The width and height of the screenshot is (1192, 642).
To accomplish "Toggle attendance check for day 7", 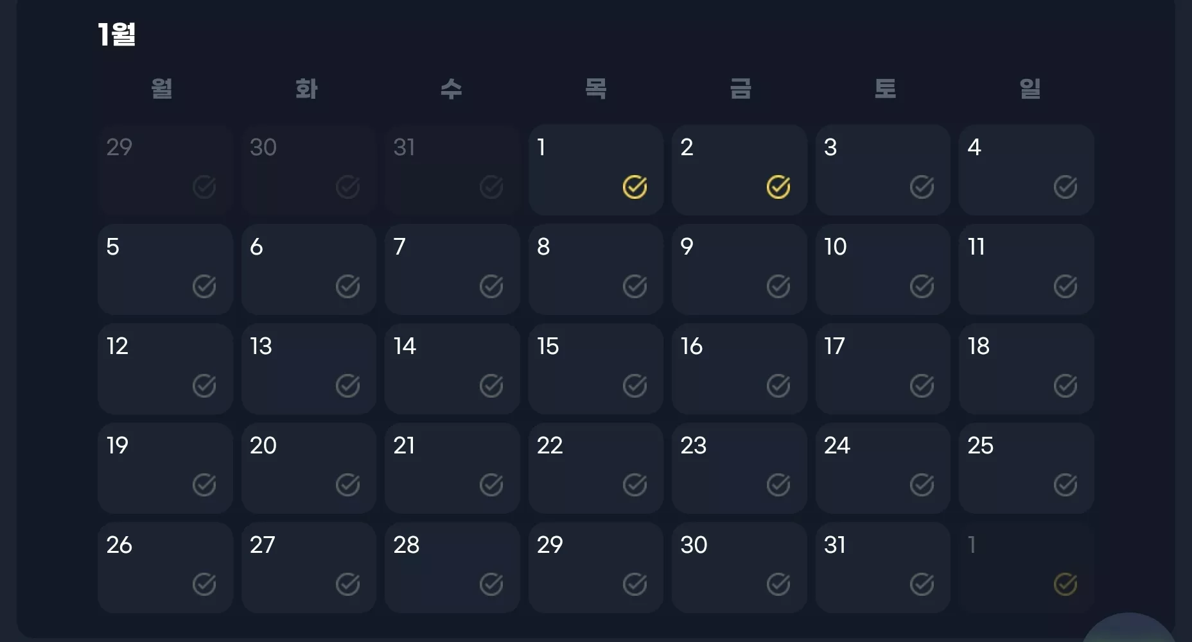I will [x=491, y=287].
